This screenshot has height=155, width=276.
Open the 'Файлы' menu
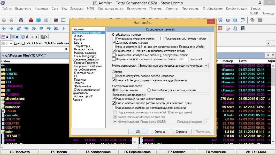click(7, 9)
